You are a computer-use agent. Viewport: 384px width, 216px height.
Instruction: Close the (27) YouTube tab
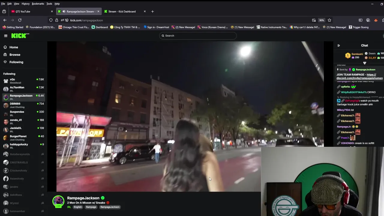[x=52, y=11]
